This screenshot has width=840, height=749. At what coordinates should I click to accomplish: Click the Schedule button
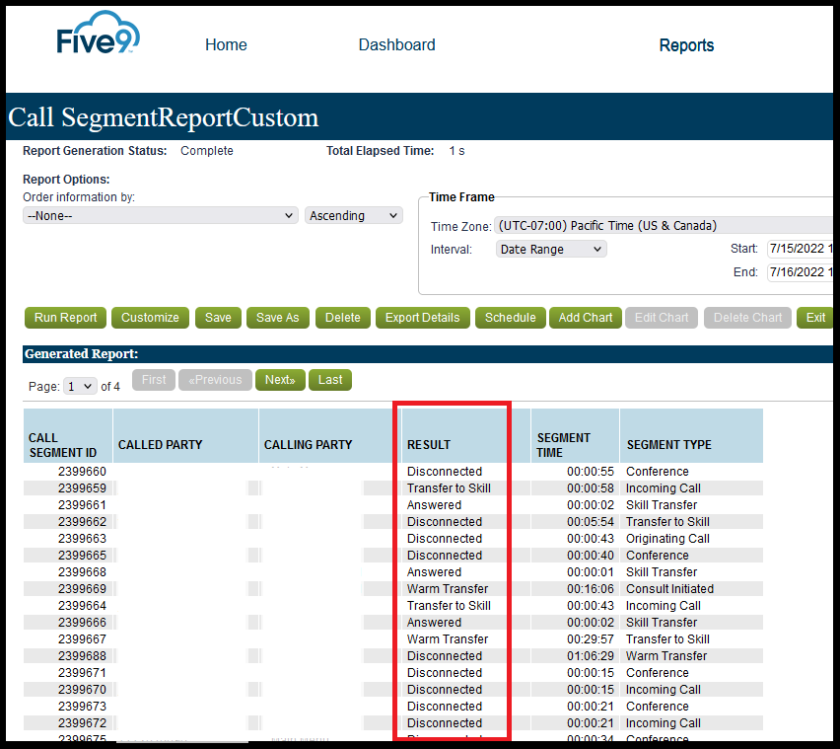(x=510, y=318)
